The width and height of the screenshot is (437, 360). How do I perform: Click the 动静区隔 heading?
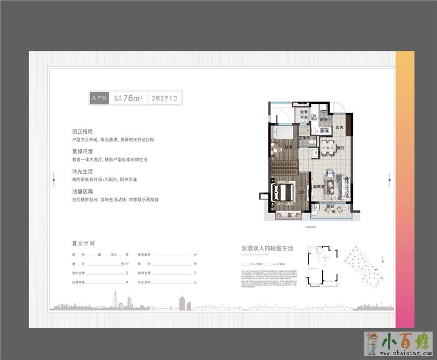(x=82, y=192)
